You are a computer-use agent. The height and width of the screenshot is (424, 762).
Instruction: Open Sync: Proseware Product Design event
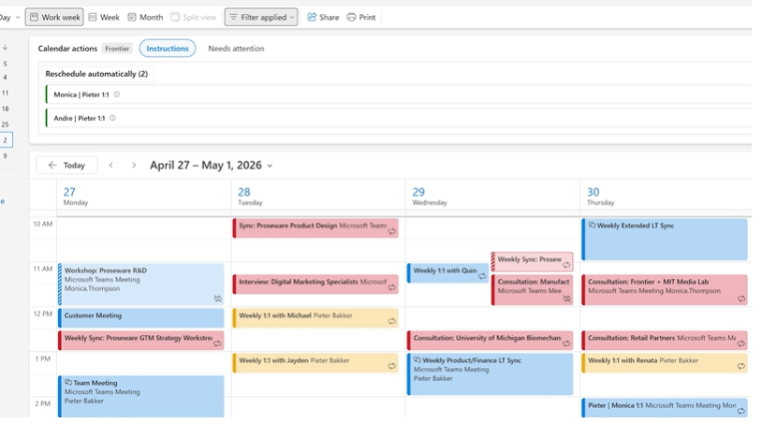(315, 227)
